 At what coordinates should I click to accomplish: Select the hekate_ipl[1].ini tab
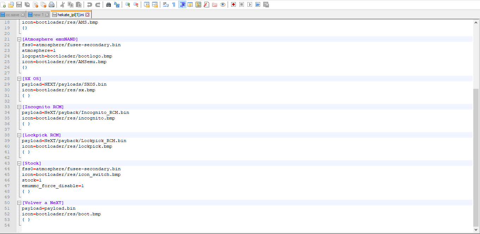(x=71, y=14)
